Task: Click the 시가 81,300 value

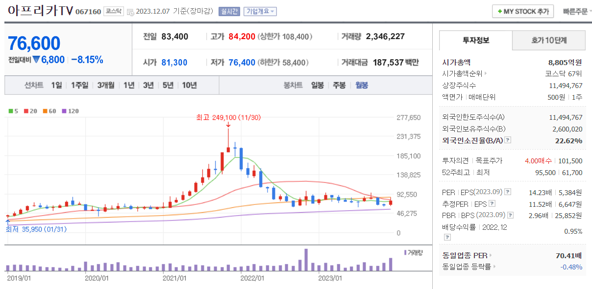Action: [x=174, y=63]
